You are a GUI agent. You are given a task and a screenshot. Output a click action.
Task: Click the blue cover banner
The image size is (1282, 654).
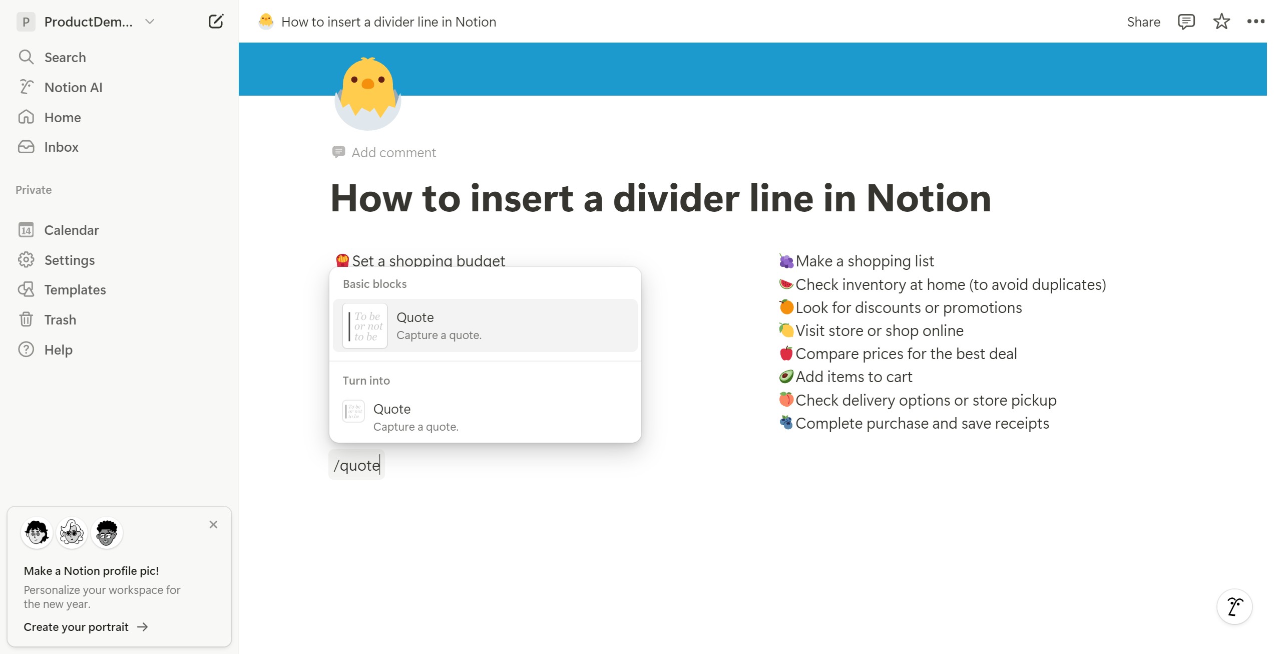[752, 69]
